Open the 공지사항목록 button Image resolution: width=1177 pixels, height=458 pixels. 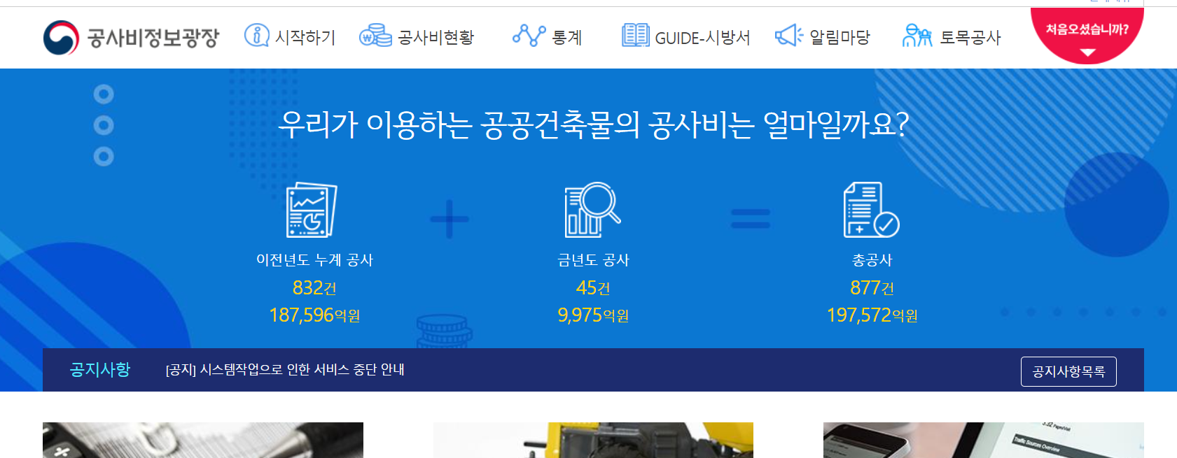coord(1068,371)
